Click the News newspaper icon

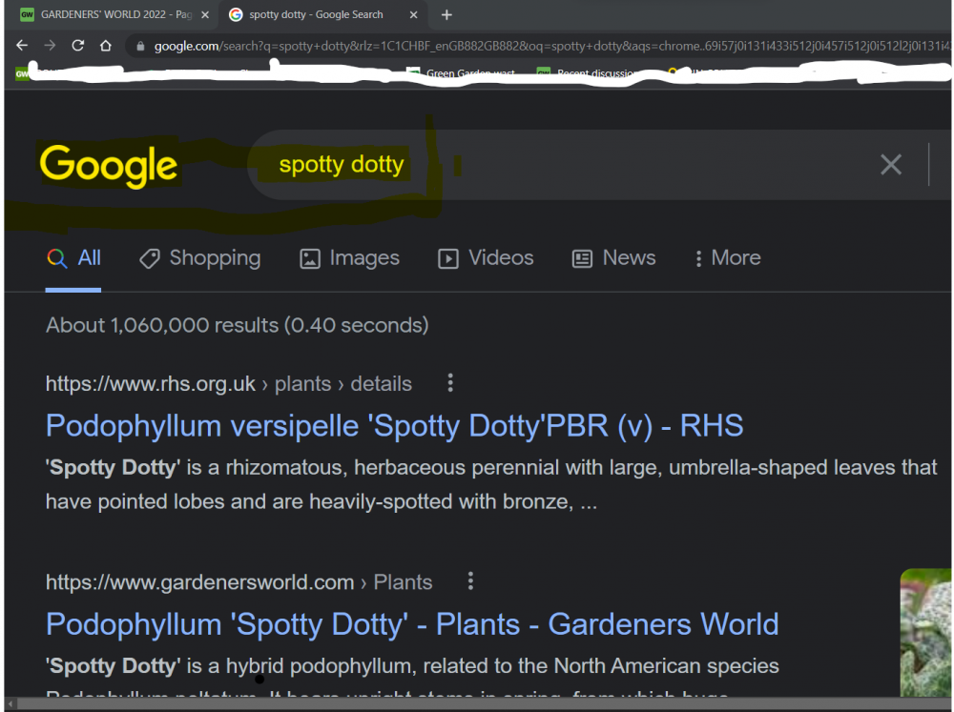[582, 258]
